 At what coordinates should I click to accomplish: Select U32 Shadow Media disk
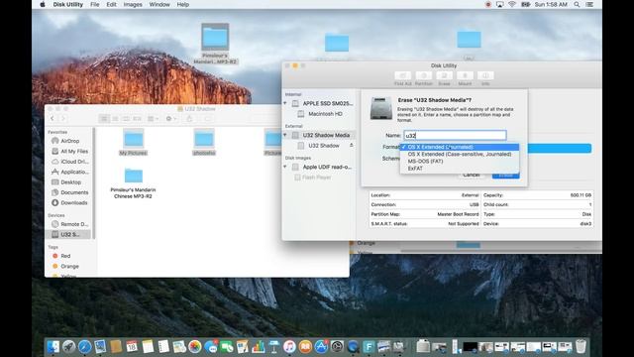(x=326, y=135)
